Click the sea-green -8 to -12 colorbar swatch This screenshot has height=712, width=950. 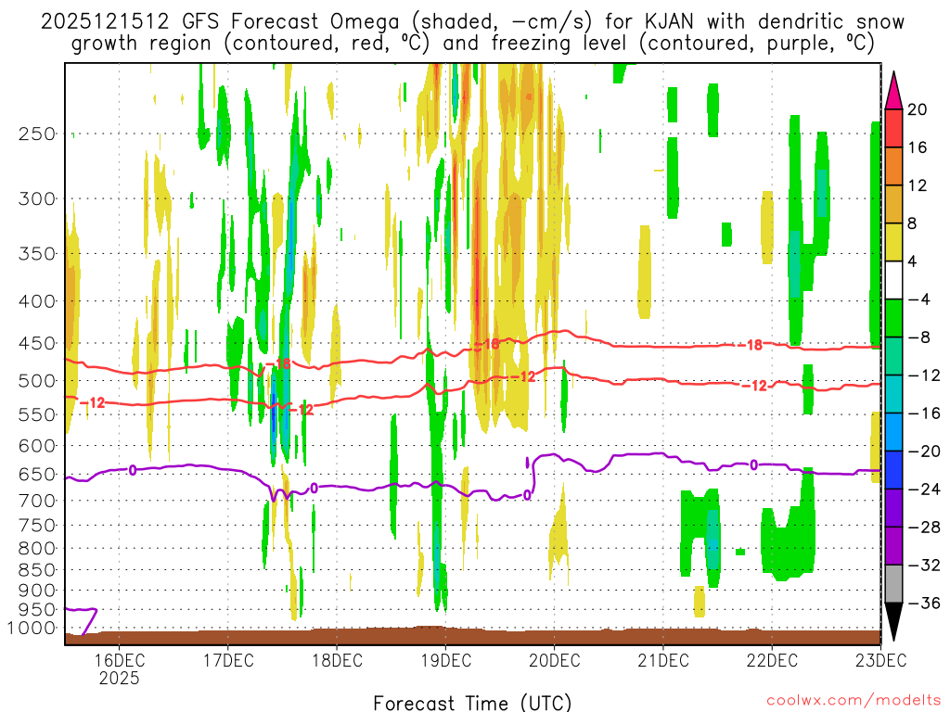[893, 356]
